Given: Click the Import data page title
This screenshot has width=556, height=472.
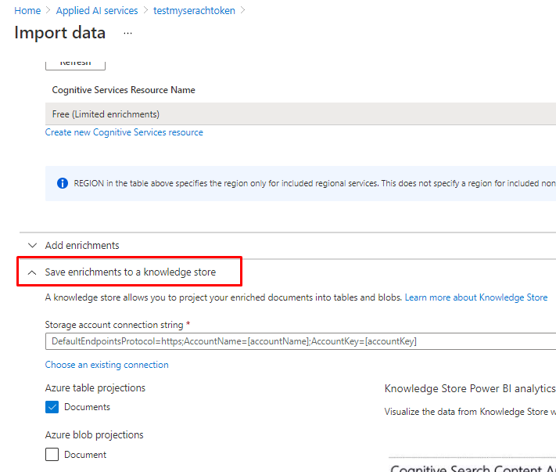Looking at the screenshot, I should tap(60, 33).
